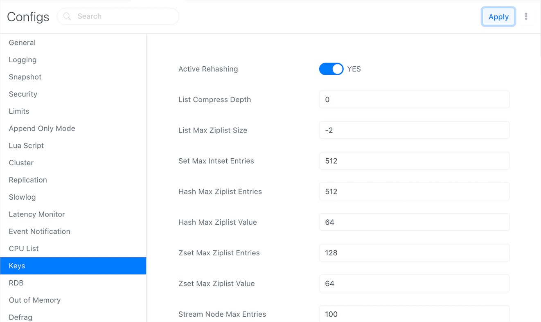Image resolution: width=541 pixels, height=322 pixels.
Task: Click the Apply button
Action: click(498, 17)
